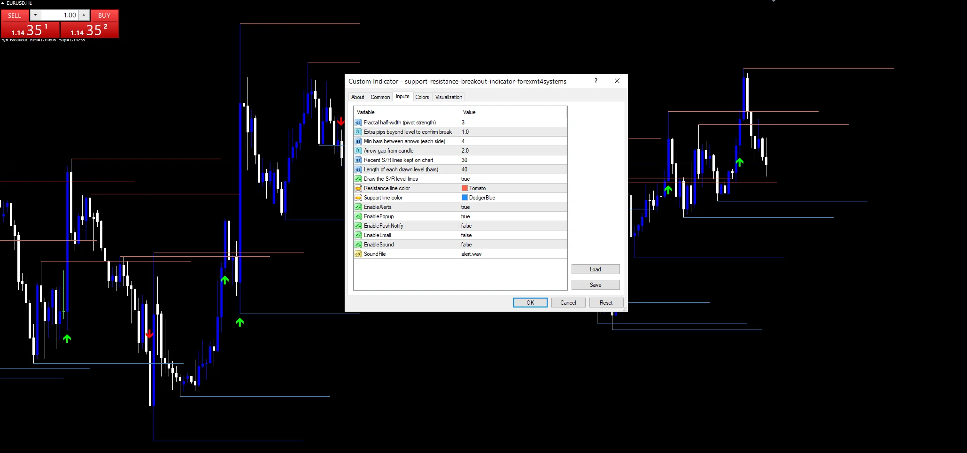Screen dimensions: 967x453
Task: Click the OK button
Action: click(x=530, y=303)
